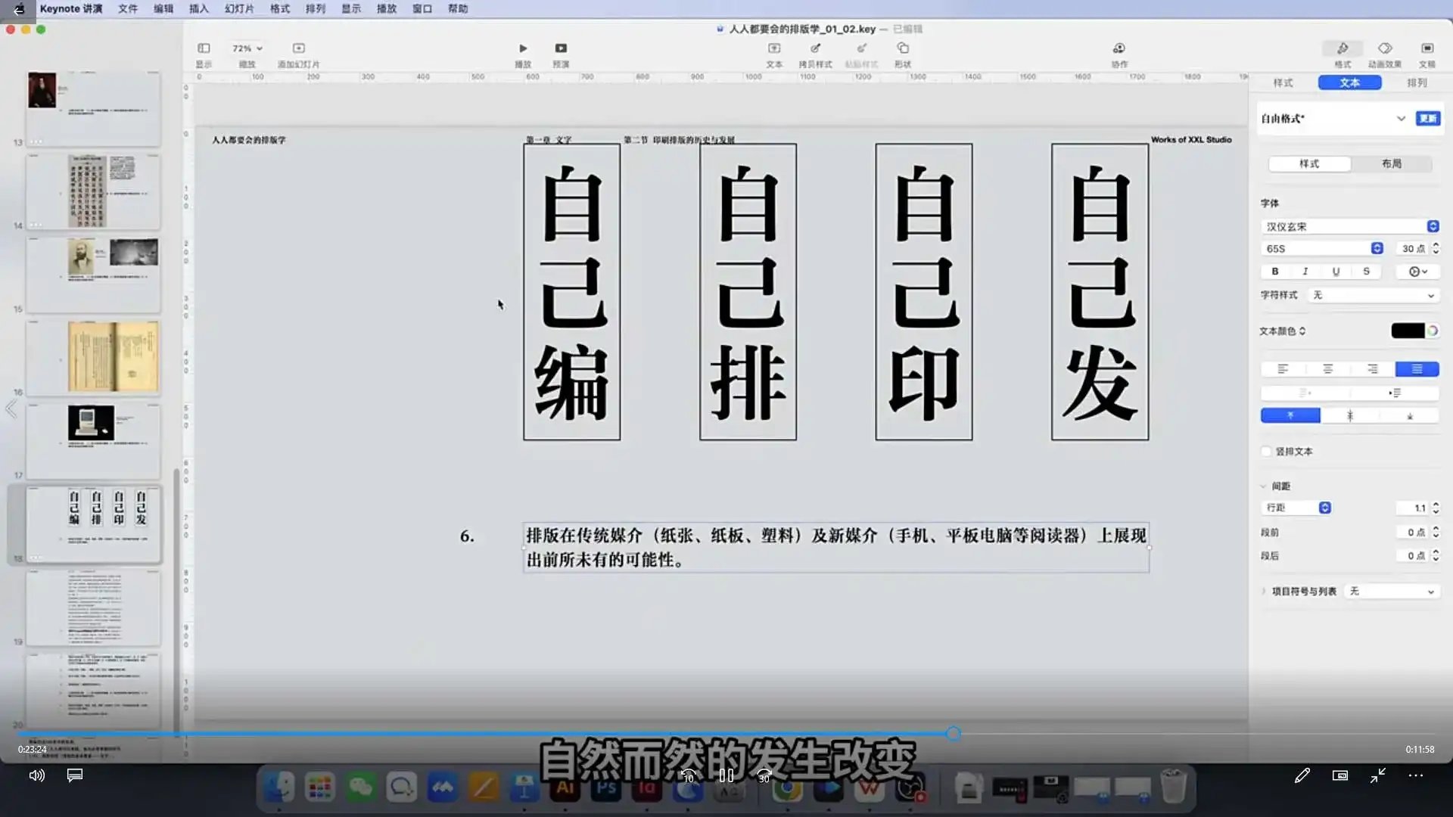Open the 插入 (Insert) menu

point(198,8)
